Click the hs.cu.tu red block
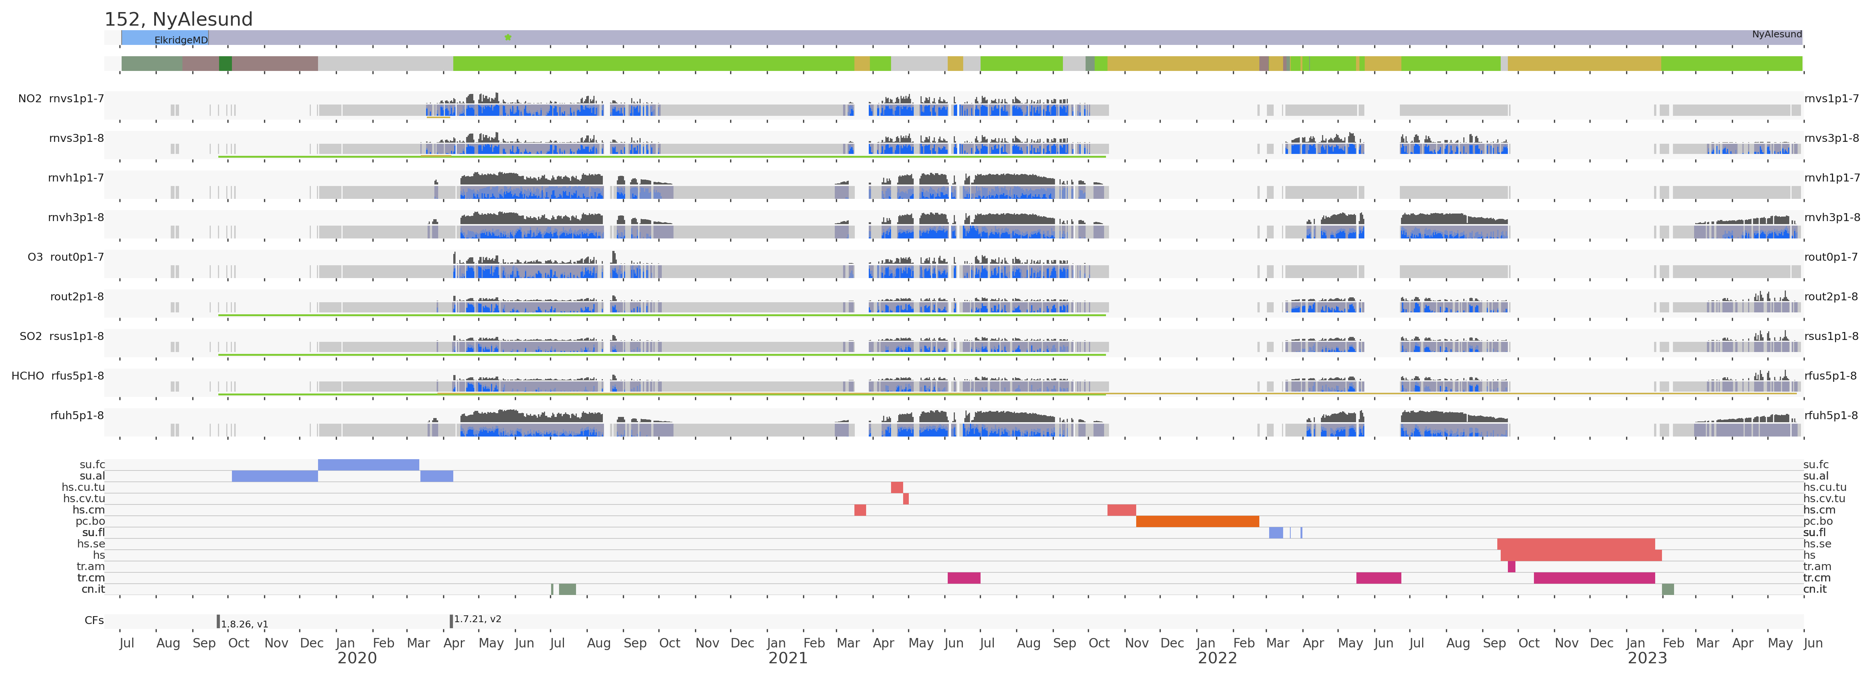 pyautogui.click(x=897, y=487)
